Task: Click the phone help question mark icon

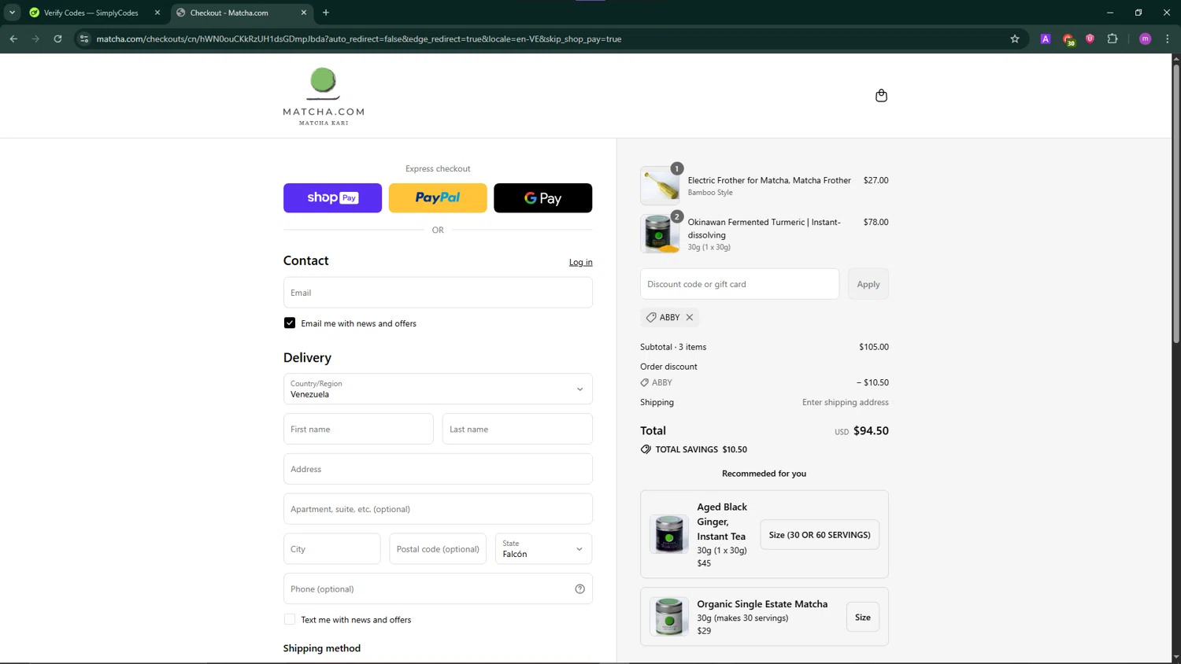Action: [x=579, y=588]
